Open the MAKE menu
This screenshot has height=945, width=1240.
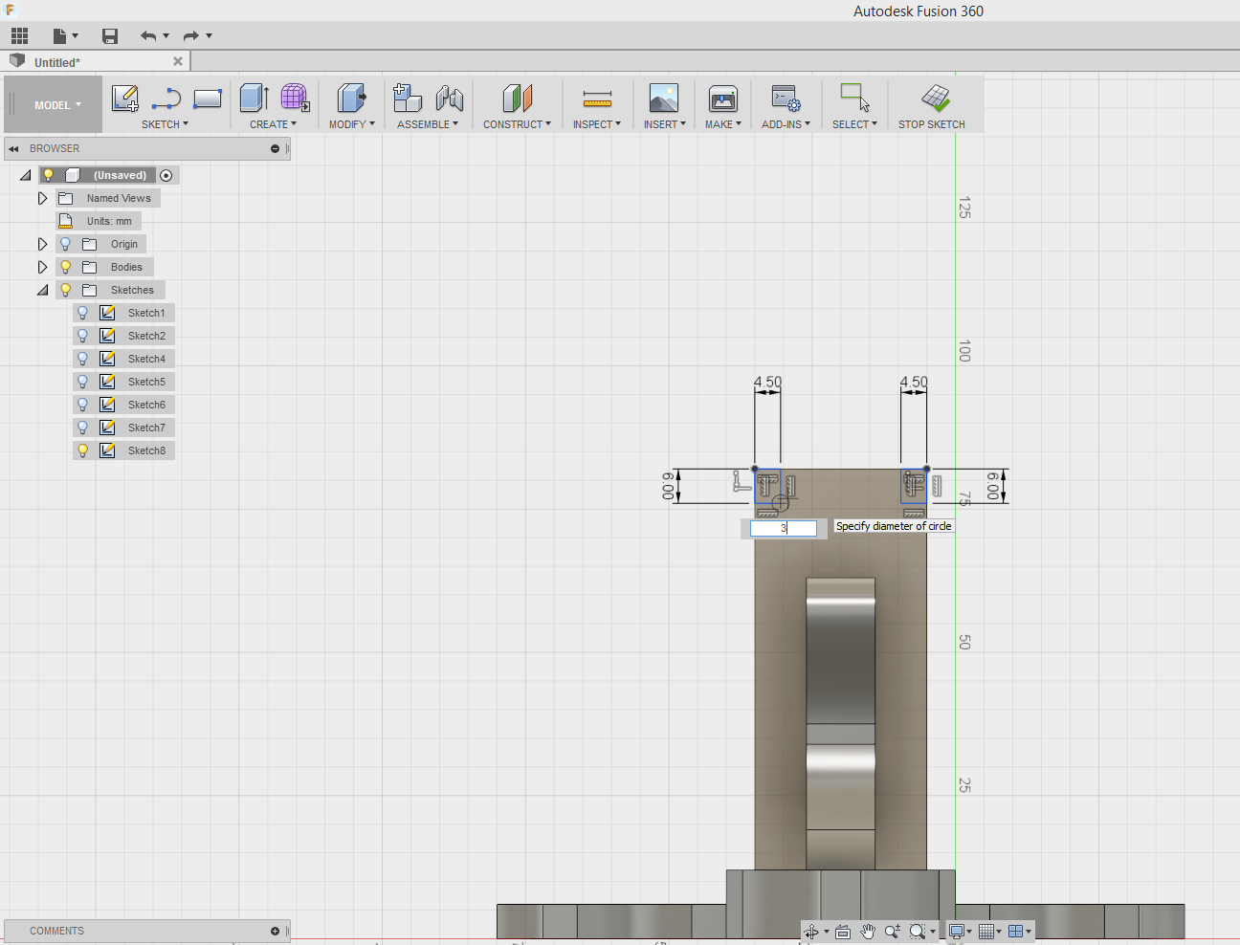pyautogui.click(x=723, y=124)
